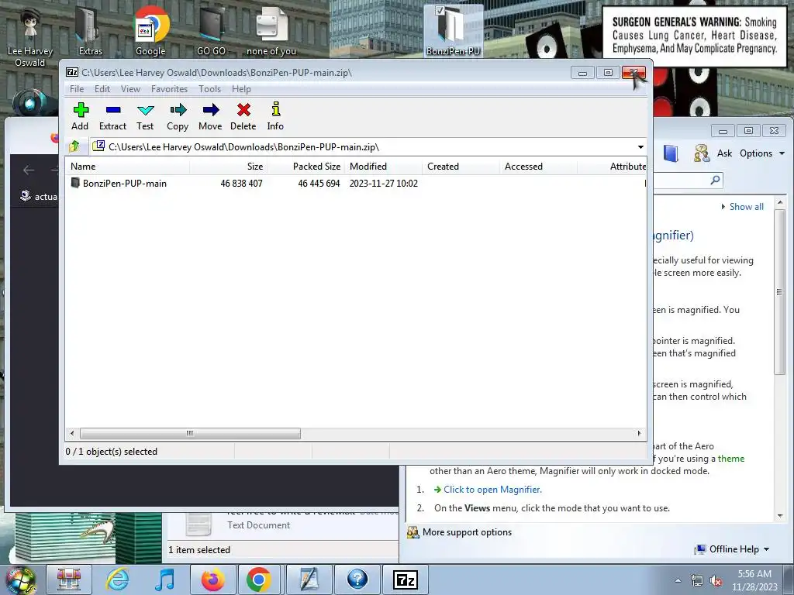Switch to Chrome in the taskbar
Image resolution: width=794 pixels, height=595 pixels.
[x=259, y=580]
